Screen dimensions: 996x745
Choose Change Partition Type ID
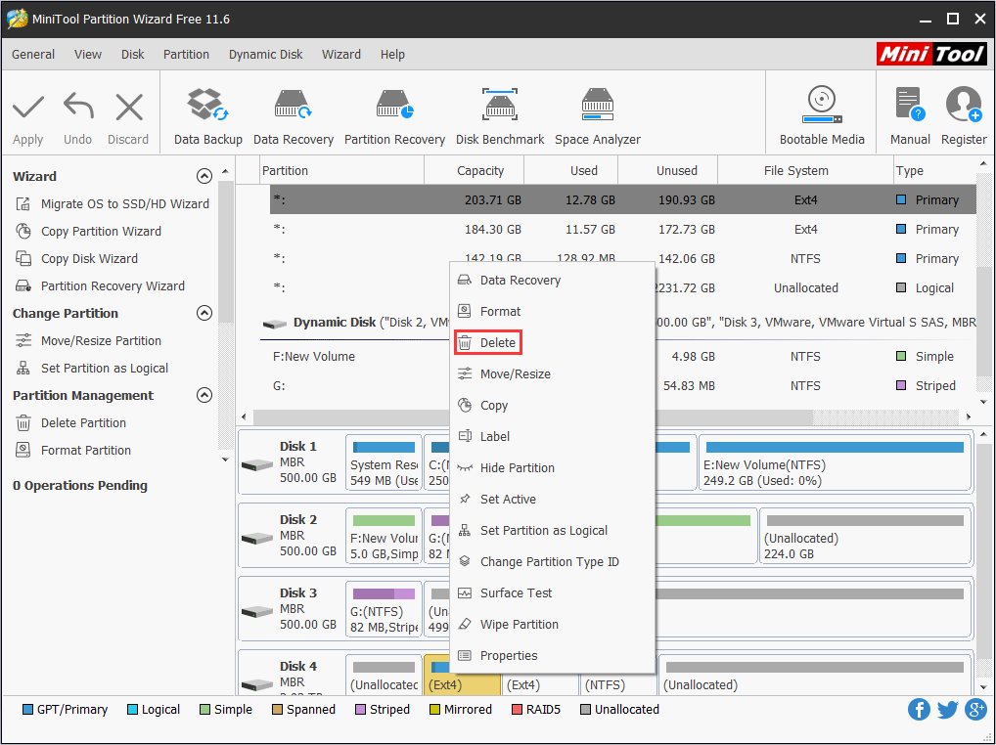click(x=552, y=561)
